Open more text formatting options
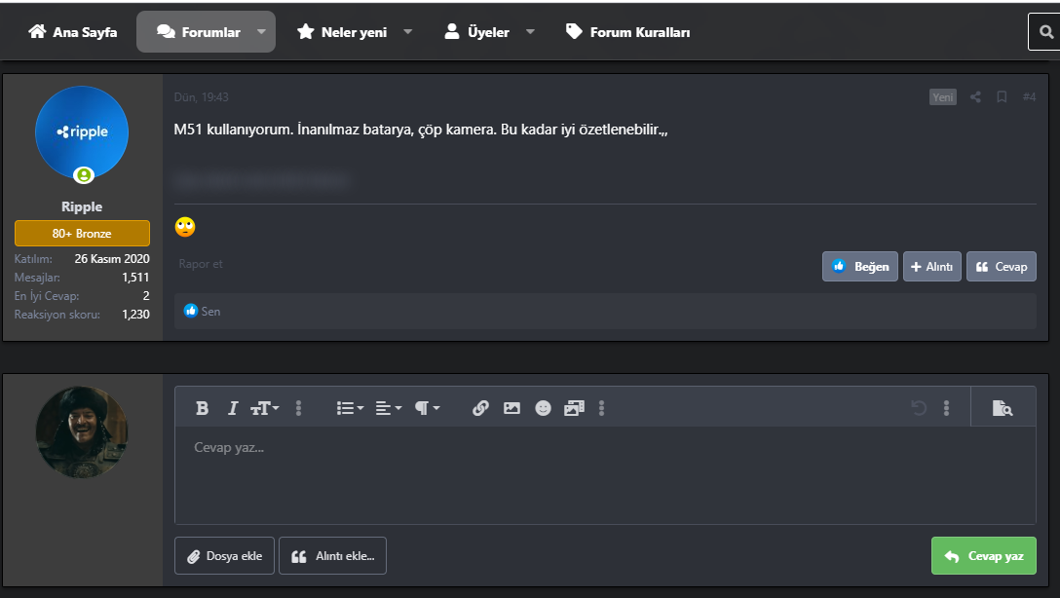Screen dimensions: 1060x598 298,408
